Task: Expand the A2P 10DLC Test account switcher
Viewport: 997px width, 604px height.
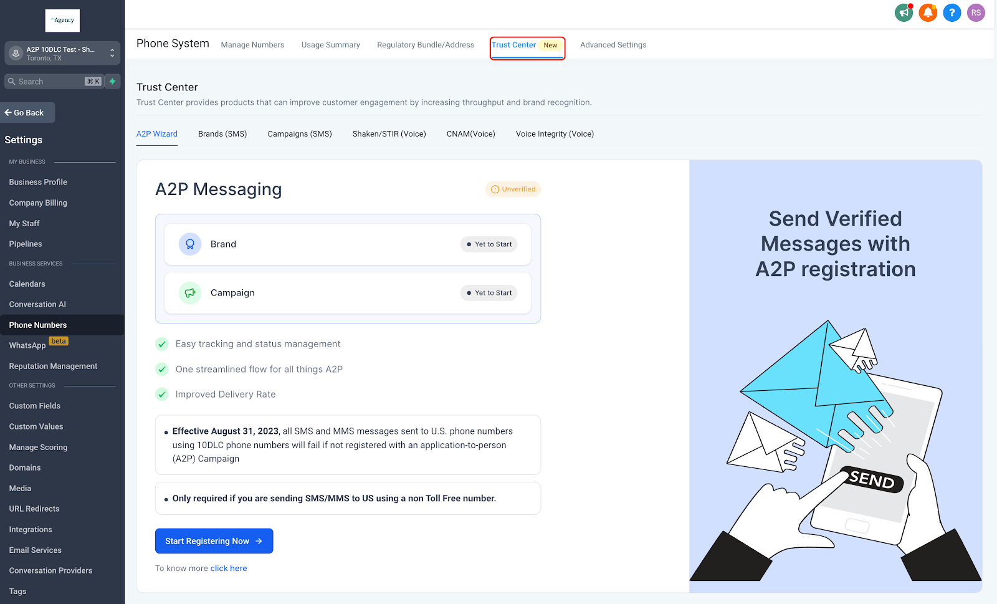Action: point(62,54)
